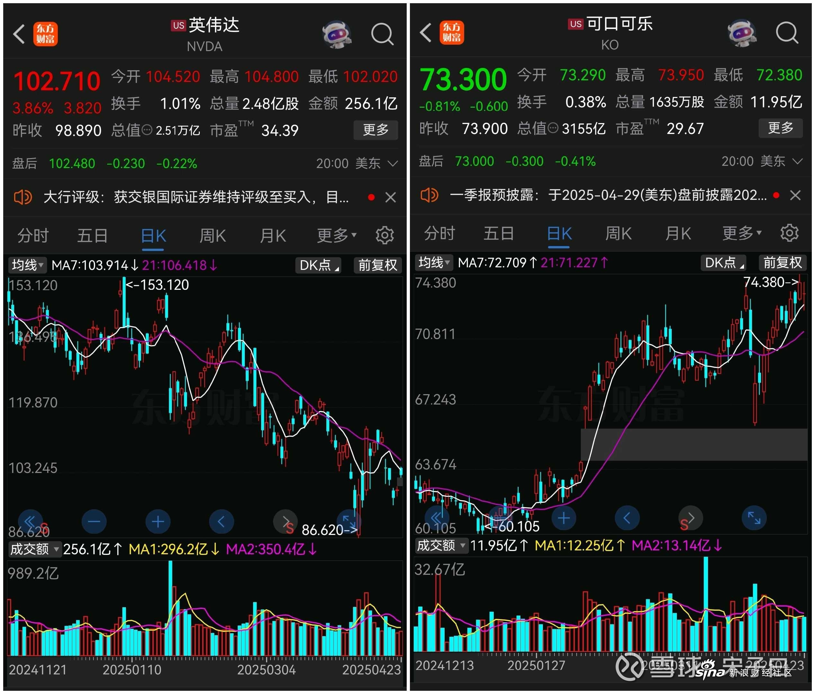The height and width of the screenshot is (694, 815).
Task: Move NVDA chart left with arrow button
Action: pyautogui.click(x=221, y=522)
